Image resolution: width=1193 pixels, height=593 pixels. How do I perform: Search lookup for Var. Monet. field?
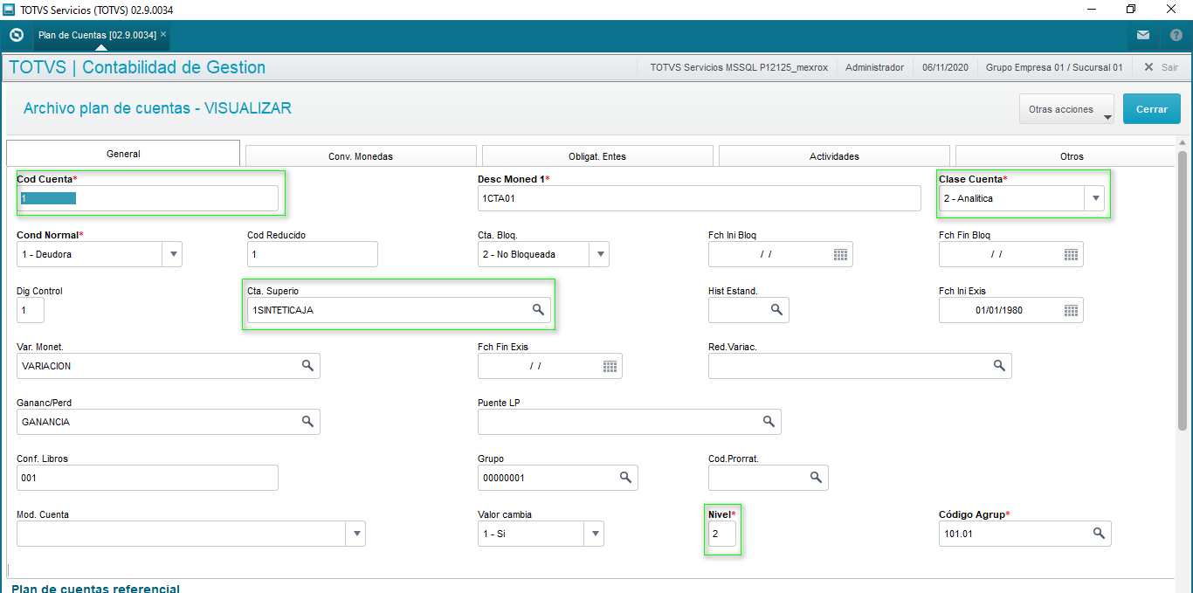coord(307,366)
